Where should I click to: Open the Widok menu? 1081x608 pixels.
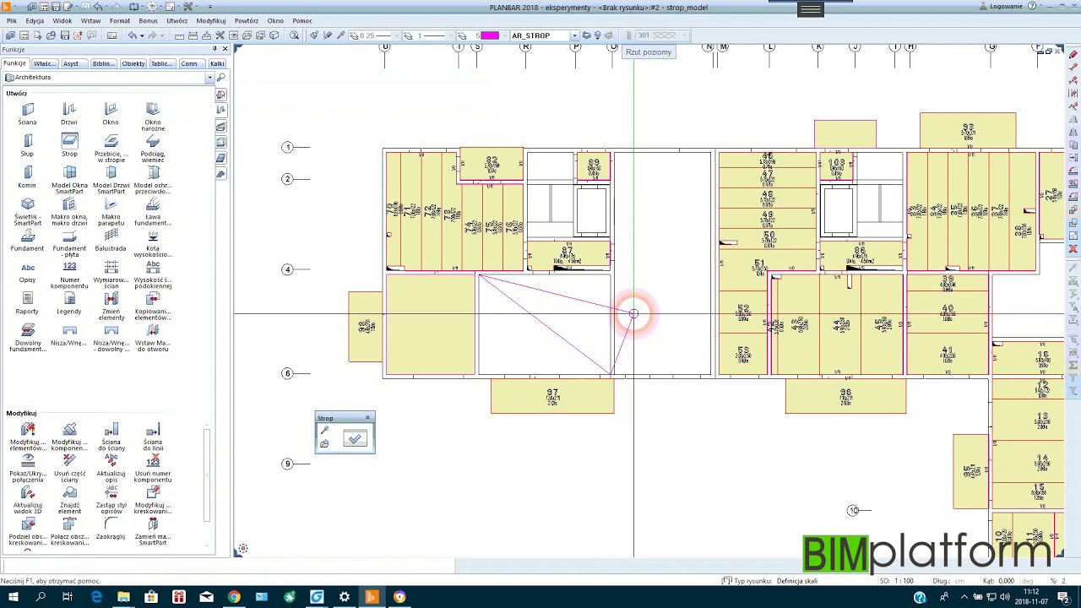pos(62,21)
